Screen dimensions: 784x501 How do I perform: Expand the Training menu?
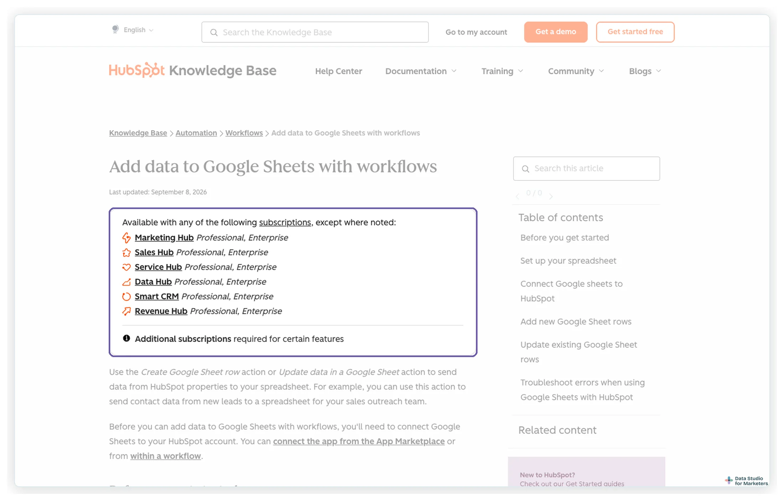502,71
